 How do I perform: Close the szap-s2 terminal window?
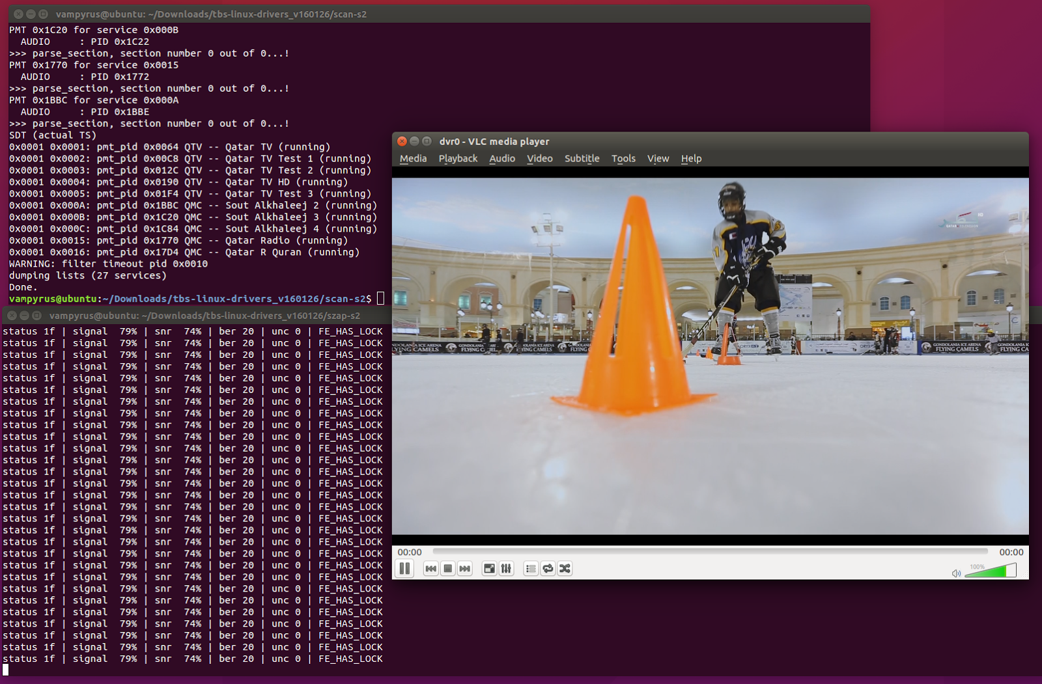pos(12,315)
